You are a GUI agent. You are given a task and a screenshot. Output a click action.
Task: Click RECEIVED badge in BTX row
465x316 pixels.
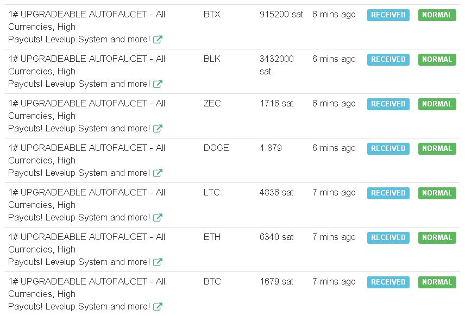(388, 15)
